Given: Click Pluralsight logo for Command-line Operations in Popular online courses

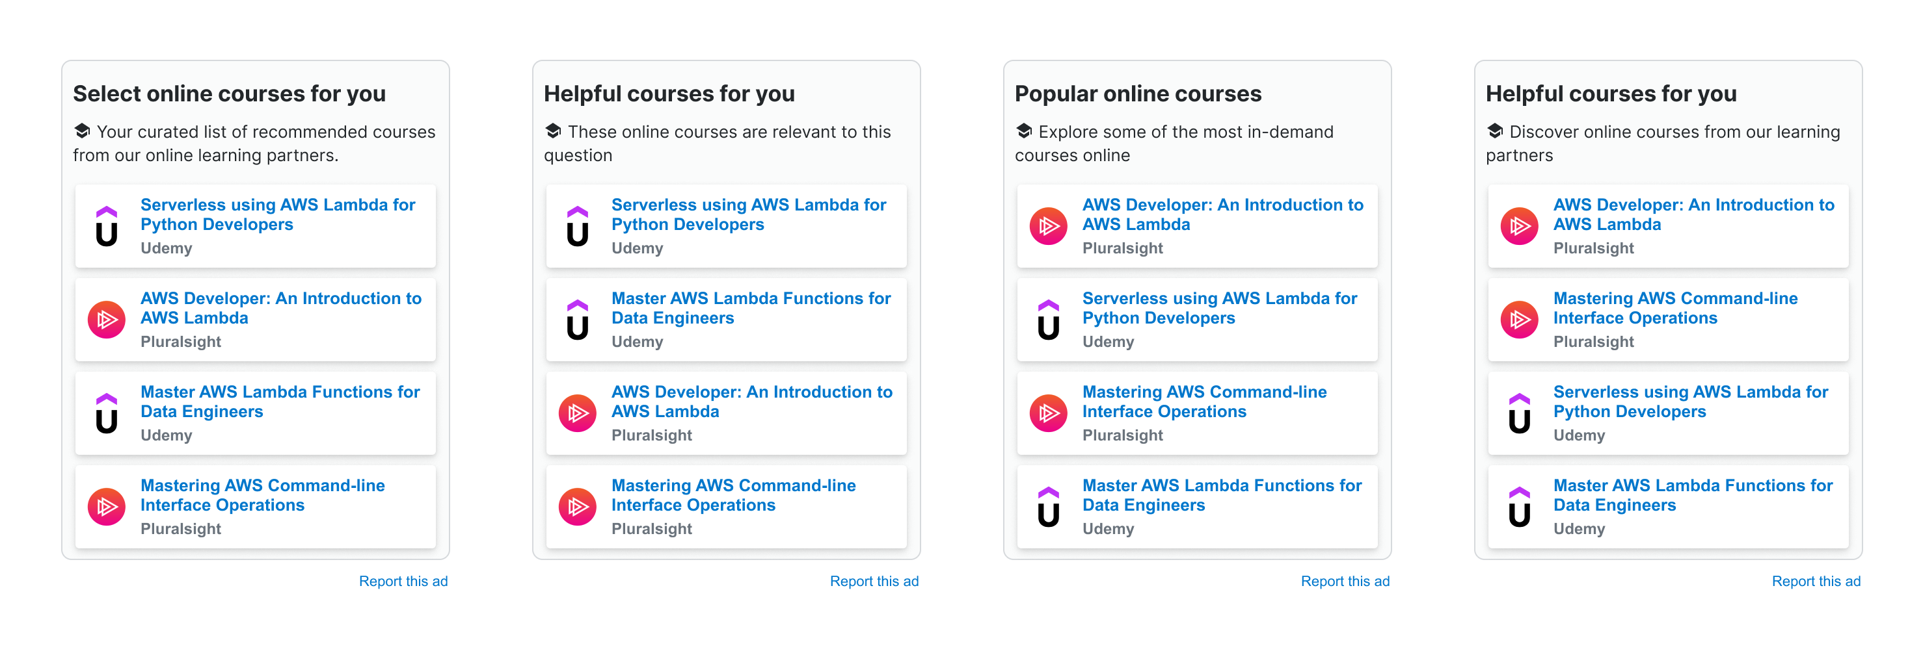Looking at the screenshot, I should (1048, 413).
